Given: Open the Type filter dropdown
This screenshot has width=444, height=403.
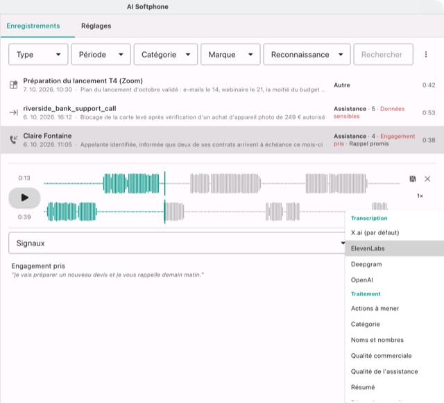Looking at the screenshot, I should tap(38, 54).
